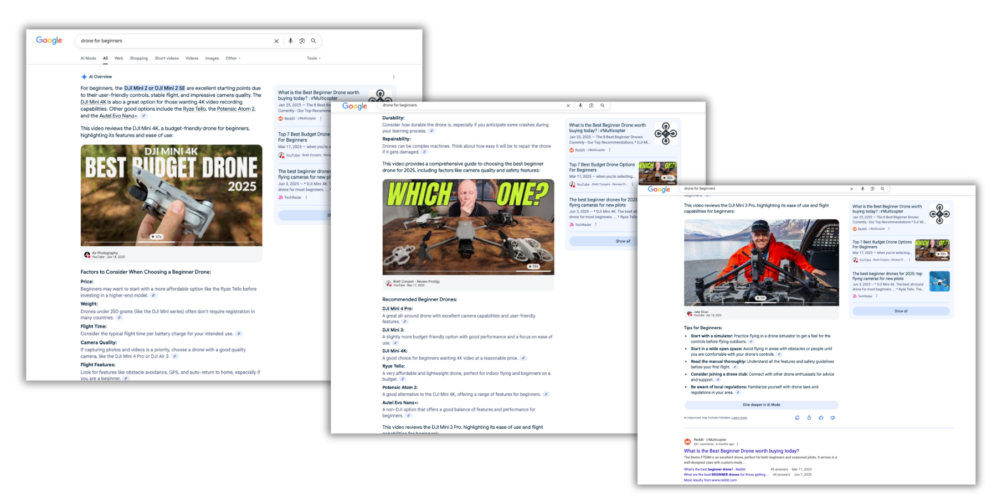
Task: Expand the Other dropdown
Action: pyautogui.click(x=233, y=58)
